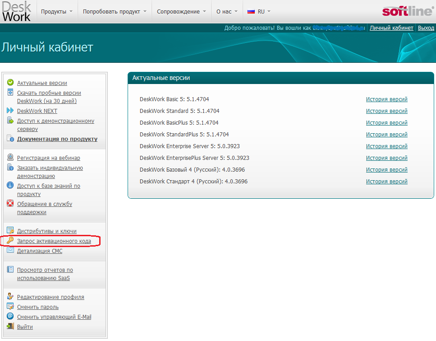Expand the Попробовать продукт dropdown arrow
436x341 pixels.
tap(145, 12)
